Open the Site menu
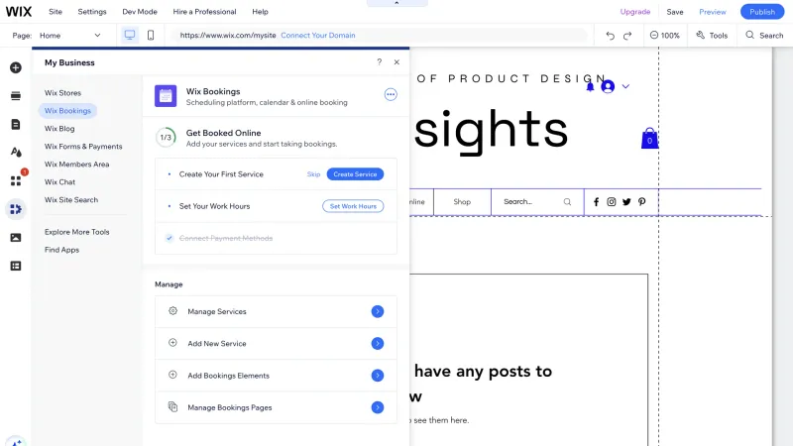This screenshot has height=446, width=793. (56, 12)
